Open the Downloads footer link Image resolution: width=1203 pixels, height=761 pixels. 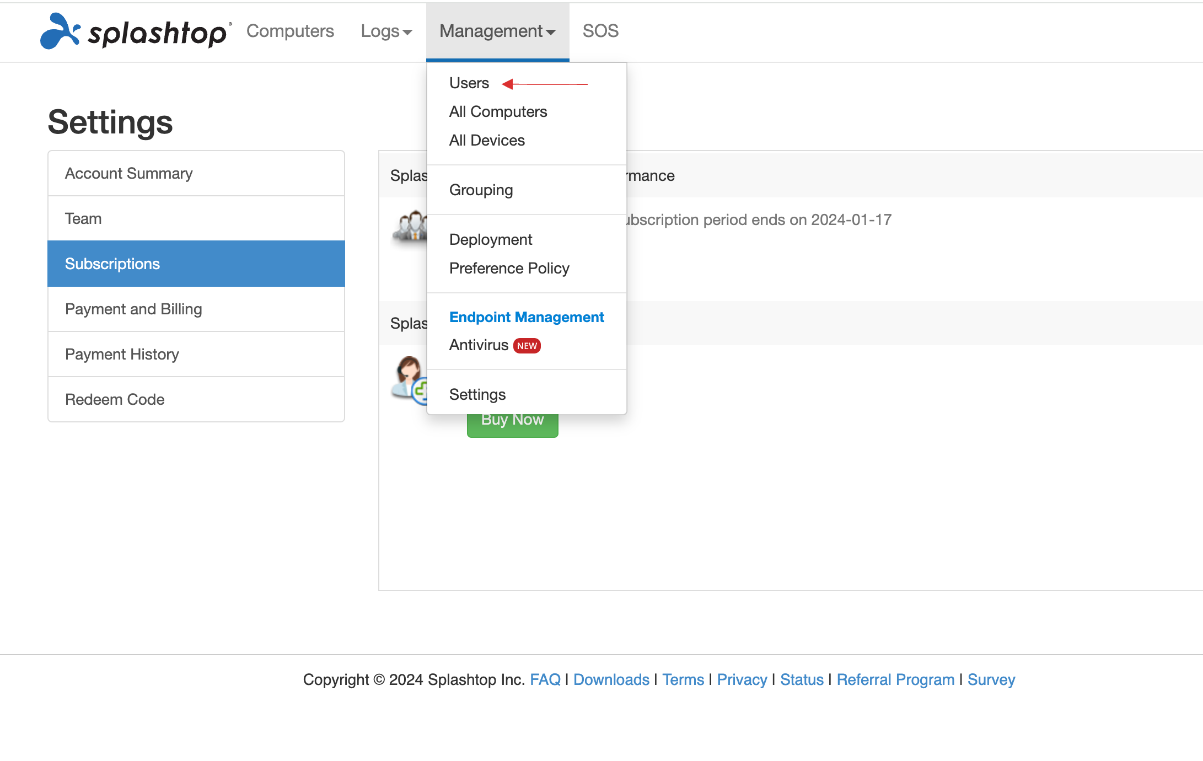pos(611,679)
